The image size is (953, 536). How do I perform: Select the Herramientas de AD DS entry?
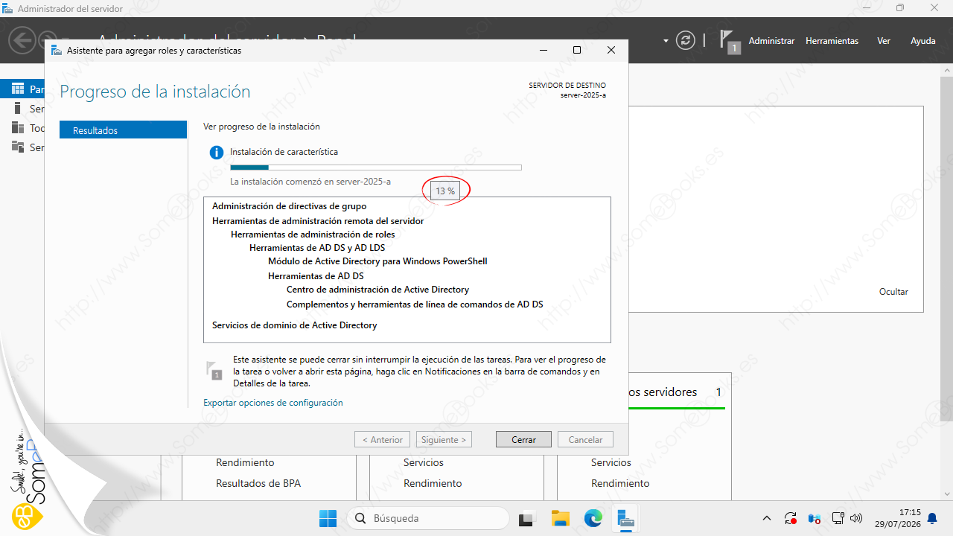tap(316, 275)
